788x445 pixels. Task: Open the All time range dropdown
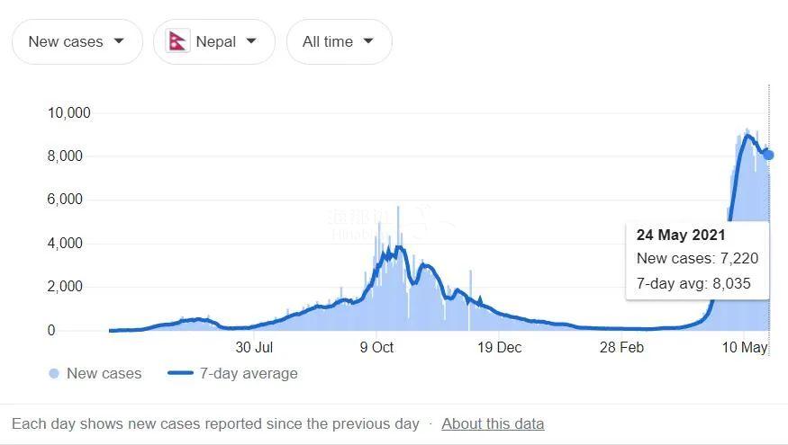click(x=340, y=41)
